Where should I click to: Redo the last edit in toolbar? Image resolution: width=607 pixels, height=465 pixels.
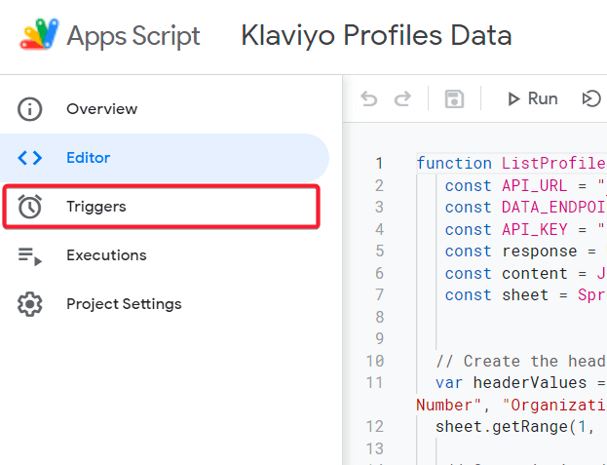pos(402,98)
